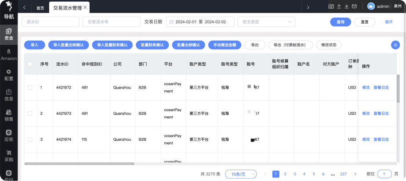The width and height of the screenshot is (406, 181).
Task: Open the Amazon module in sidebar
Action: tap(9, 53)
